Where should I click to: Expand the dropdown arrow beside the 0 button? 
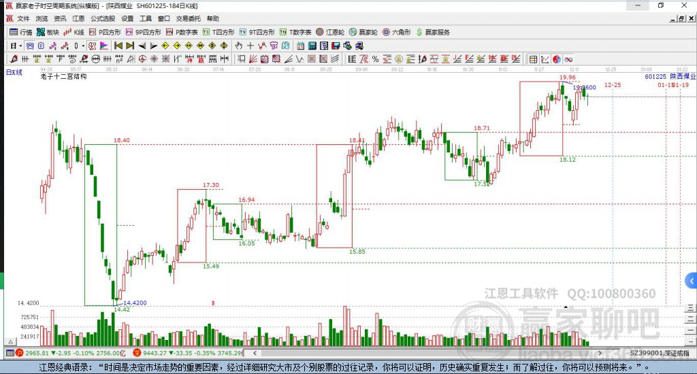pyautogui.click(x=83, y=46)
